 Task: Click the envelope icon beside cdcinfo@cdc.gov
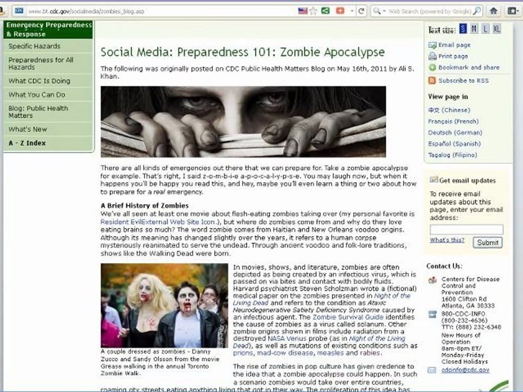coord(432,370)
